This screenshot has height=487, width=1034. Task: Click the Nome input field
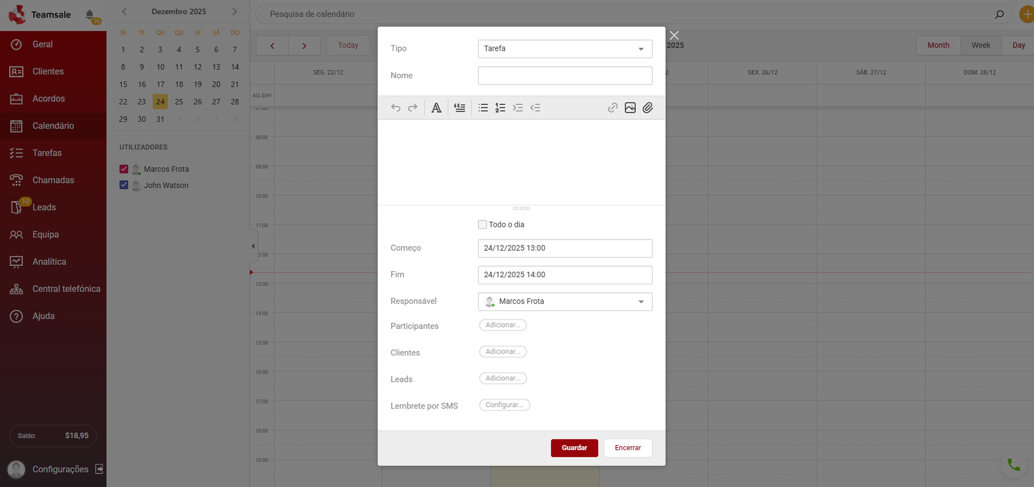click(565, 76)
